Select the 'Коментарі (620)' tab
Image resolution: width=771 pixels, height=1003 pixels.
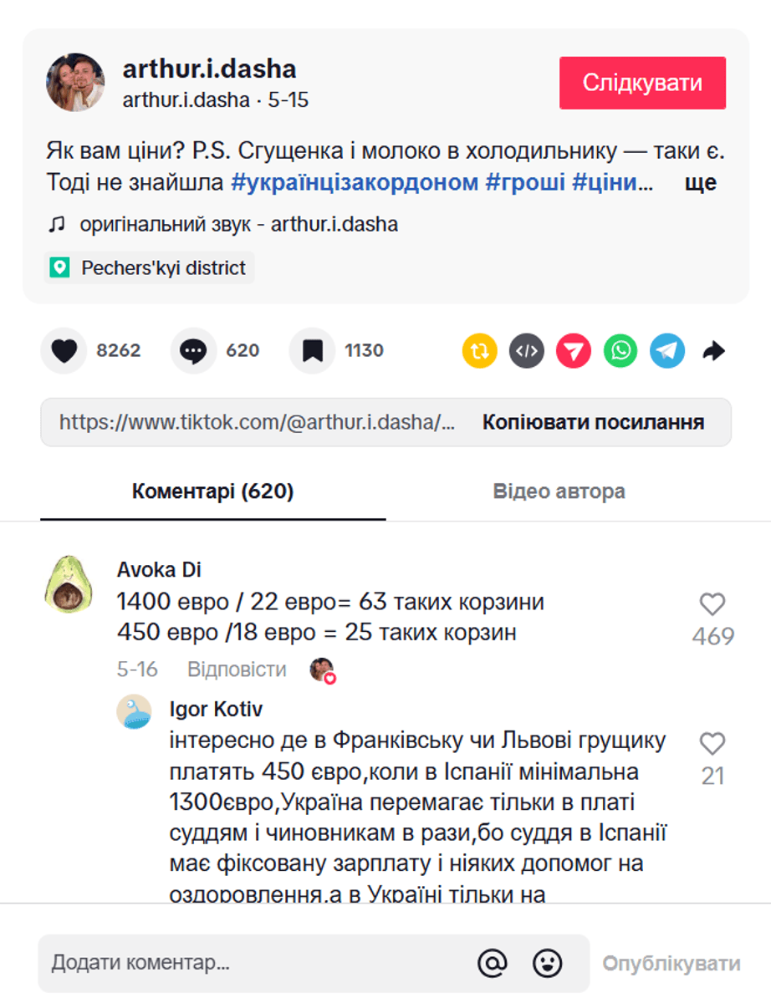(x=212, y=491)
